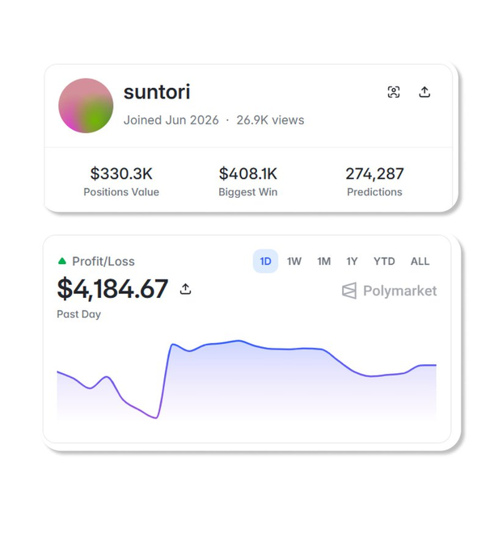Open the profile scan icon beside suntori
The image size is (481, 549).
point(394,92)
